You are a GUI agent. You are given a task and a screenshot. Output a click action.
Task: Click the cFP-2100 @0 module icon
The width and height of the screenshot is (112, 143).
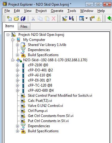[23, 65]
